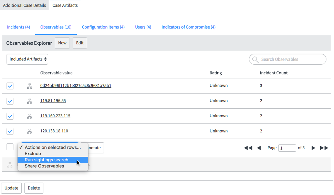Open network icon for hash 0d24bb96f112b1e027c5c8c9631a75b1
Viewport: 334px width, 195px height.
30,86
